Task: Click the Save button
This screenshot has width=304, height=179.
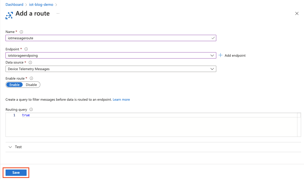Action: coord(16,173)
